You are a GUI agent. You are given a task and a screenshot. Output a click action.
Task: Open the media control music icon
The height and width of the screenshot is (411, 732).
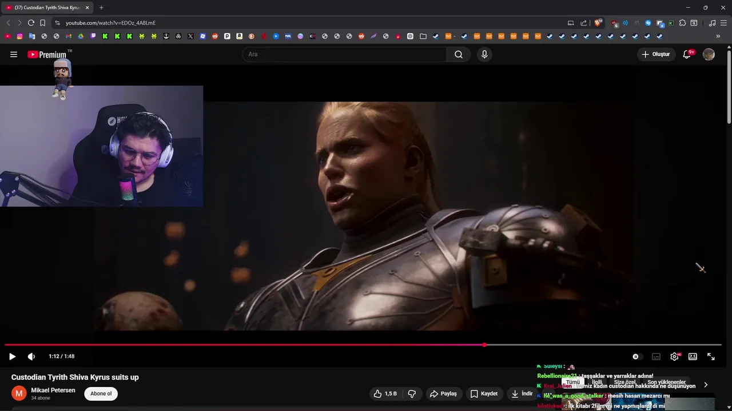712,23
